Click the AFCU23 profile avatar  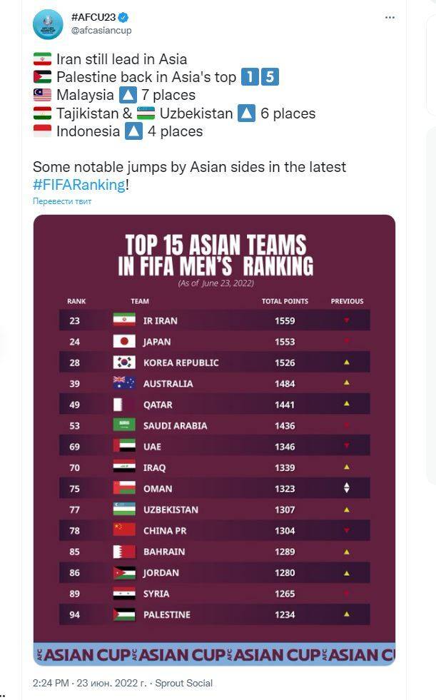tap(48, 24)
